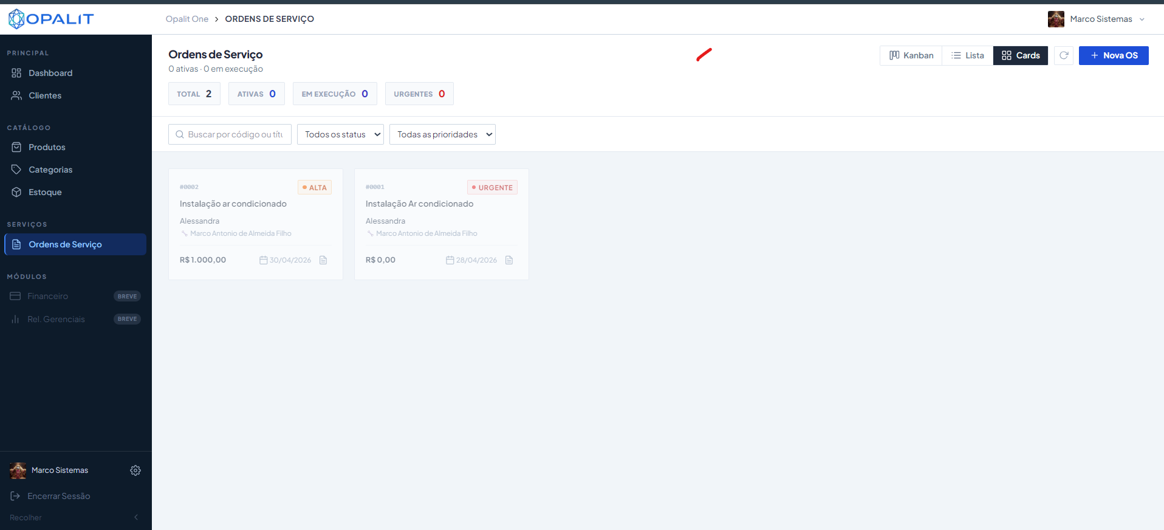This screenshot has width=1164, height=530.
Task: Click the URGENTES 0 counter
Action: tap(419, 94)
